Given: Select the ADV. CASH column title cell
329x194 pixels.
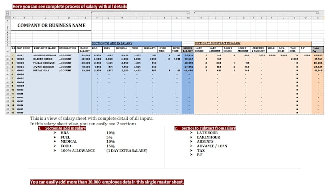Looking at the screenshot, I should tap(283, 50).
